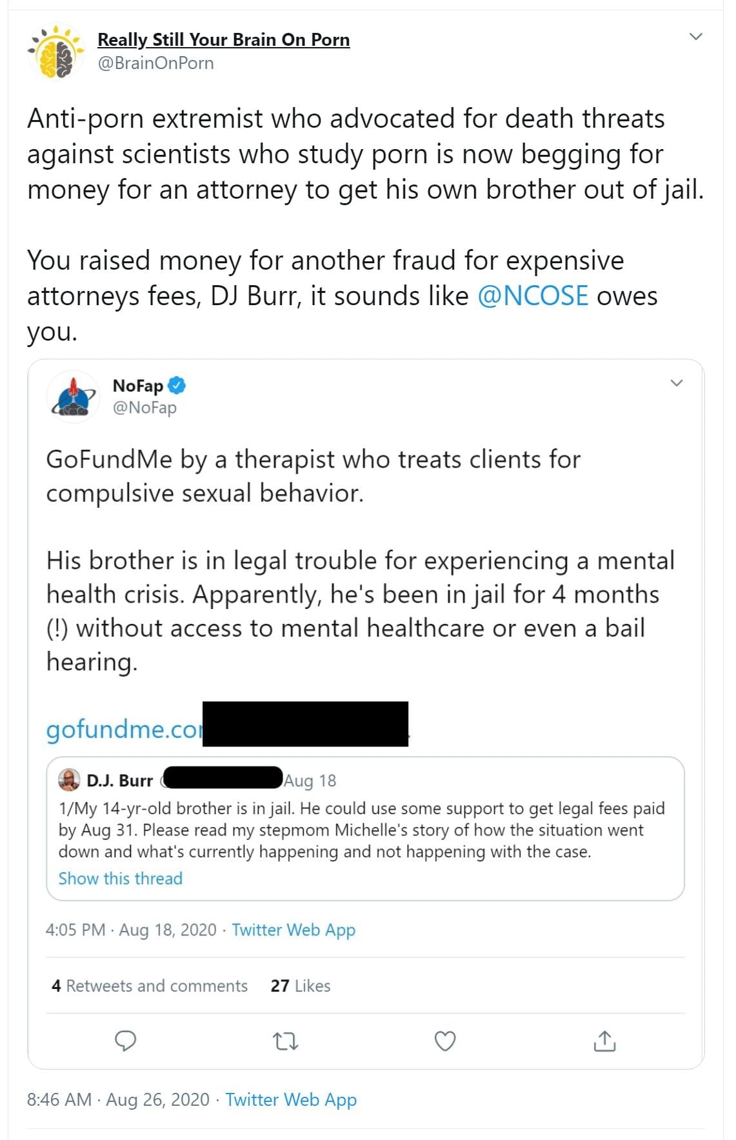736x1140 pixels.
Task: Open Really Still Your Brain On Porn profile
Action: pos(223,39)
